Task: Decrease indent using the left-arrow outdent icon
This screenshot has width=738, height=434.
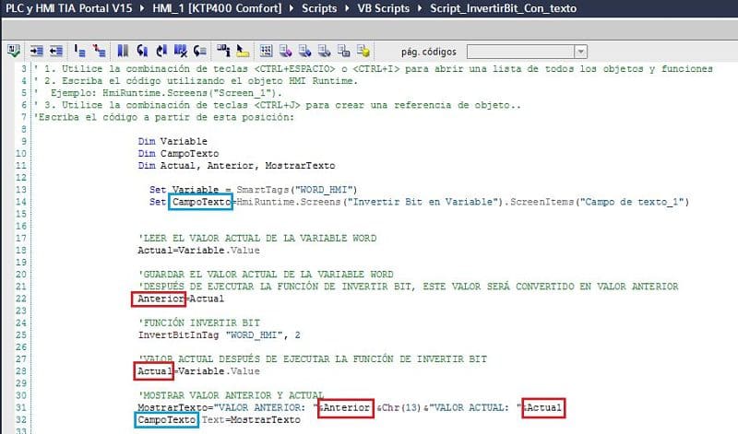Action: 56,51
